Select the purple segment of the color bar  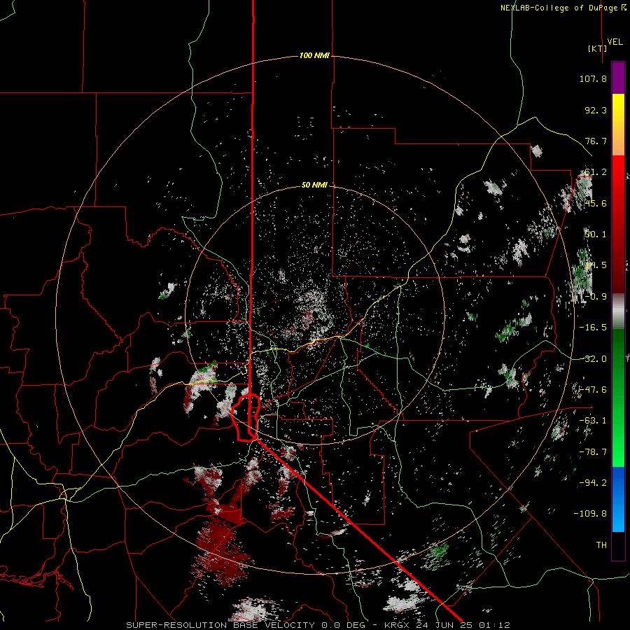click(x=618, y=78)
